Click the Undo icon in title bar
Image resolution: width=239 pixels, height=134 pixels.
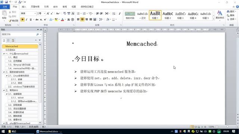click(x=10, y=2)
